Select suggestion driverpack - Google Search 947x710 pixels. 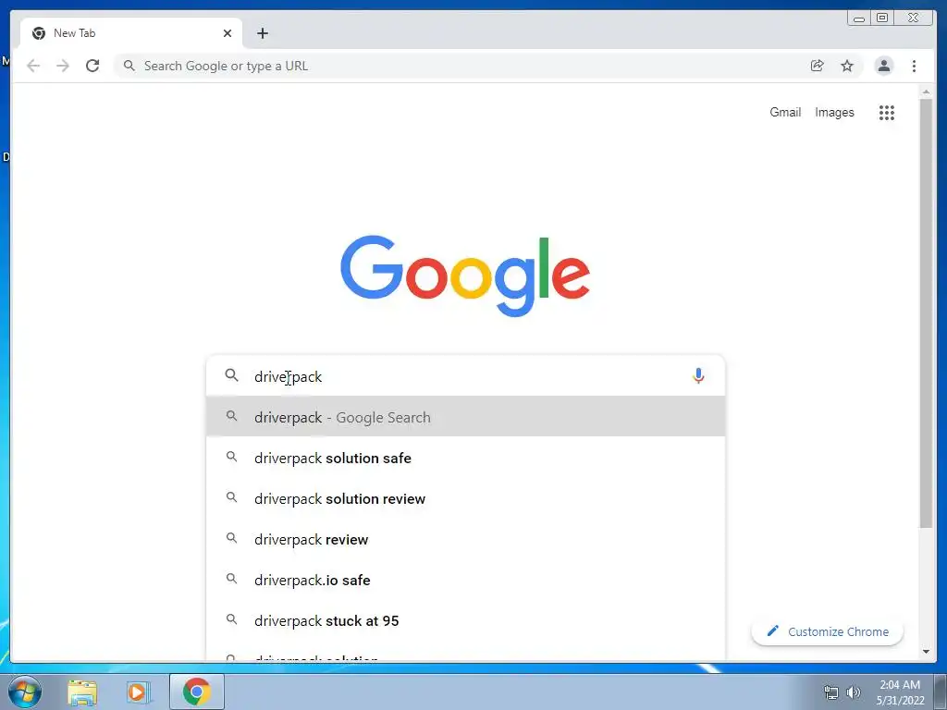click(465, 417)
